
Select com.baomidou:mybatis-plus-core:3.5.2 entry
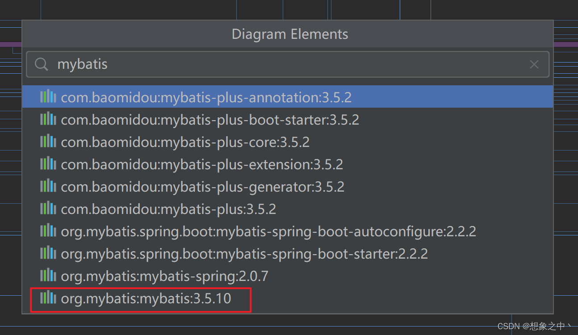point(288,142)
